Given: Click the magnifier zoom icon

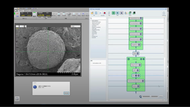Looking at the screenshot, I should tap(140, 97).
